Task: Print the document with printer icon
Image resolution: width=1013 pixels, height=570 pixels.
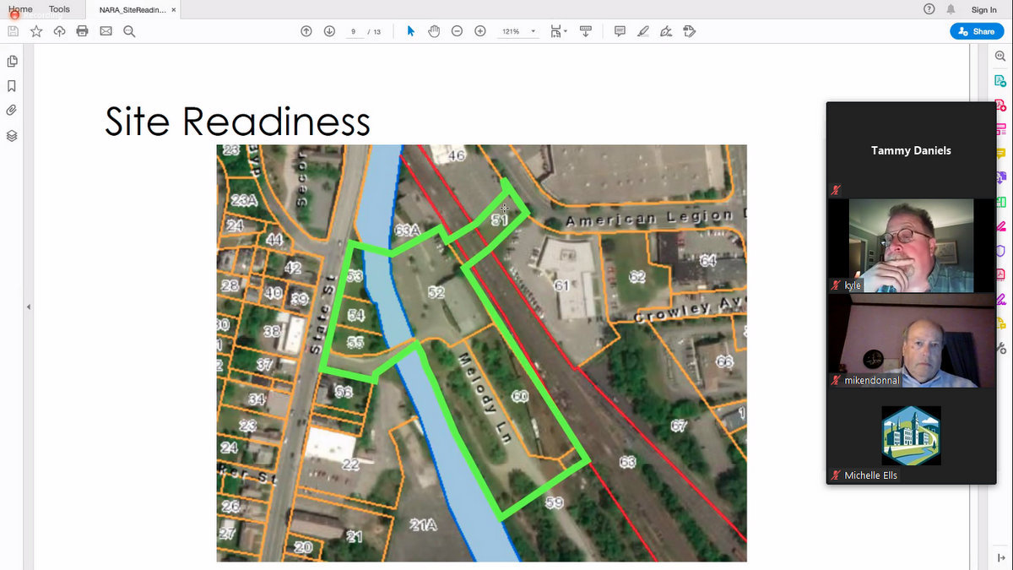Action: pos(82,31)
